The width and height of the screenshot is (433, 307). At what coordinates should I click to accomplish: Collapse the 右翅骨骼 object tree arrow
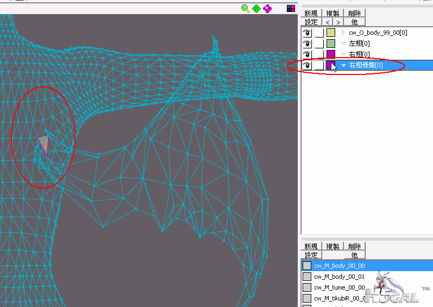[x=343, y=65]
